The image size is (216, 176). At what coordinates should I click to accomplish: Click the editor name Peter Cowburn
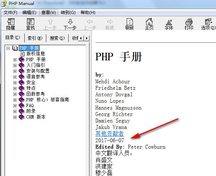(147, 147)
